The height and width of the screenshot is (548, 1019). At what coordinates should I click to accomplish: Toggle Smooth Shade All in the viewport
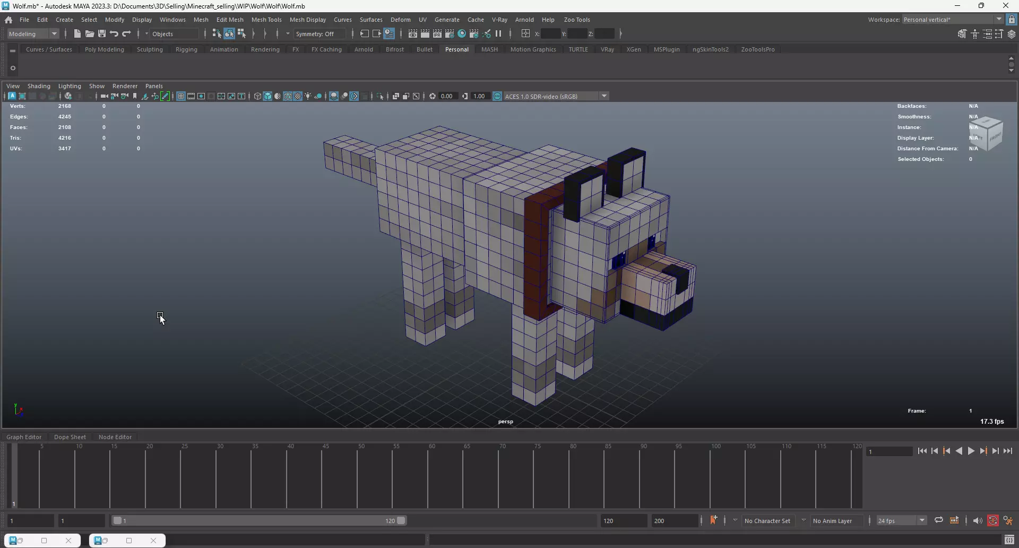point(267,96)
